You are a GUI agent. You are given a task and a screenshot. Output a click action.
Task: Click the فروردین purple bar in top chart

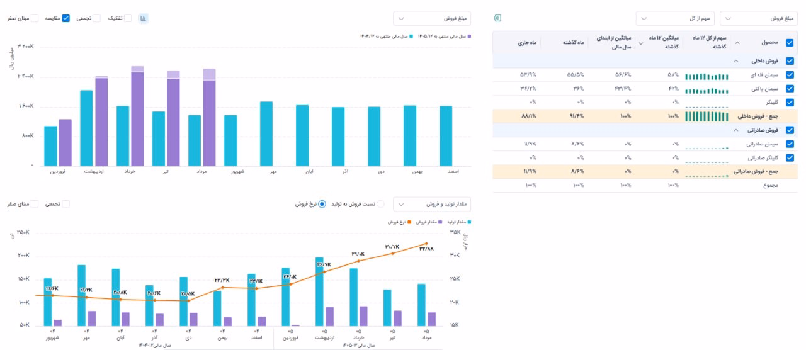(65, 143)
